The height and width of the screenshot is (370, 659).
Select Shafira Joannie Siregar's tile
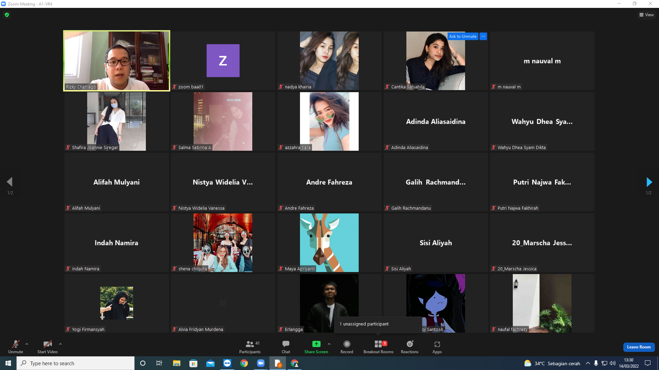117,121
